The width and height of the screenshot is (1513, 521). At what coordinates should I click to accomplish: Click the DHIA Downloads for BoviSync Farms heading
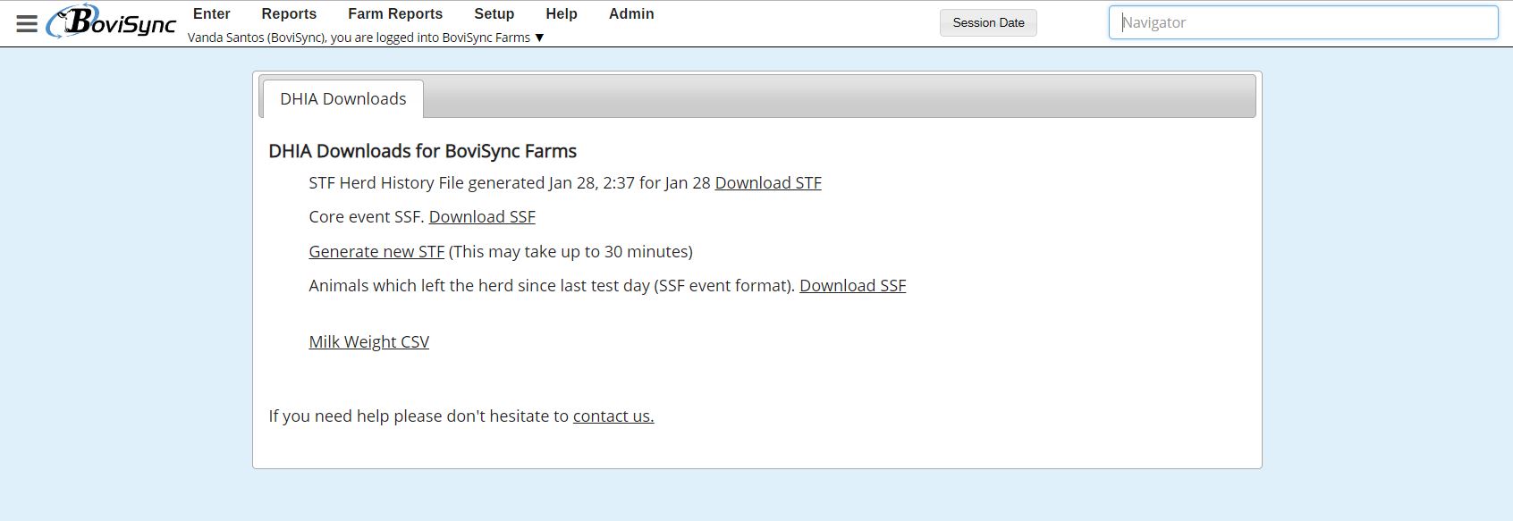click(x=423, y=151)
